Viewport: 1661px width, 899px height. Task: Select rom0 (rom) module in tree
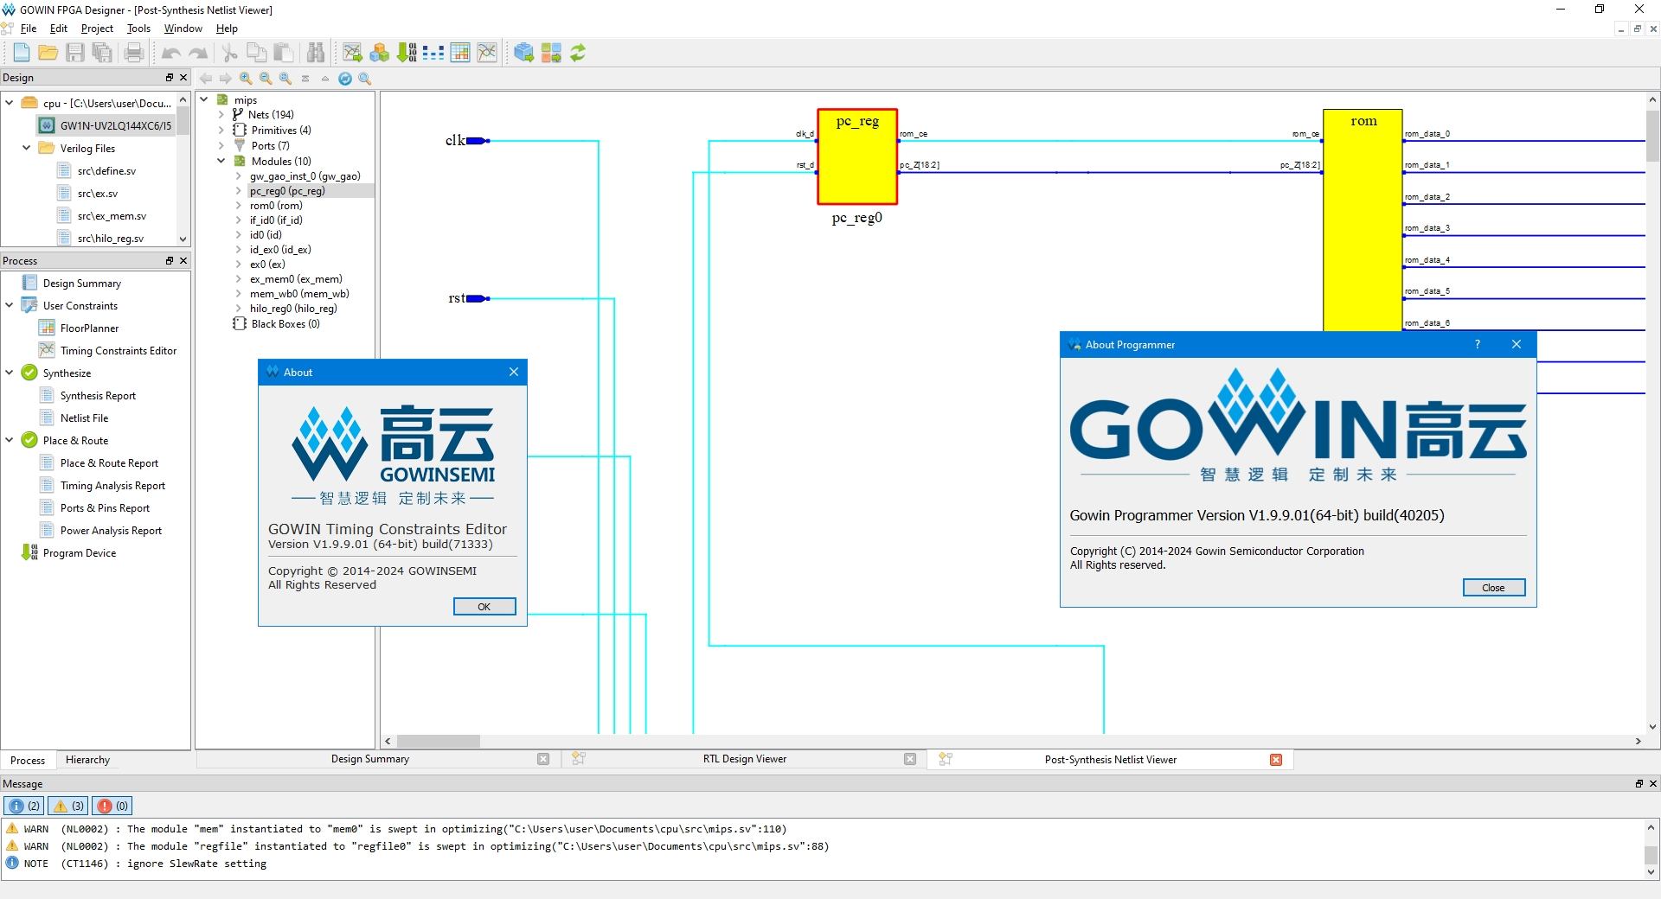pyautogui.click(x=277, y=206)
